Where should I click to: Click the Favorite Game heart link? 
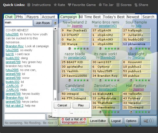(x=82, y=5)
